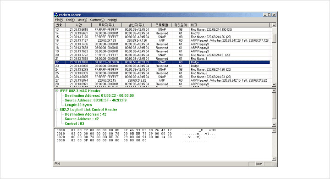Click header tree pane scroll down arrow
330x179 pixels.
pyautogui.click(x=274, y=124)
